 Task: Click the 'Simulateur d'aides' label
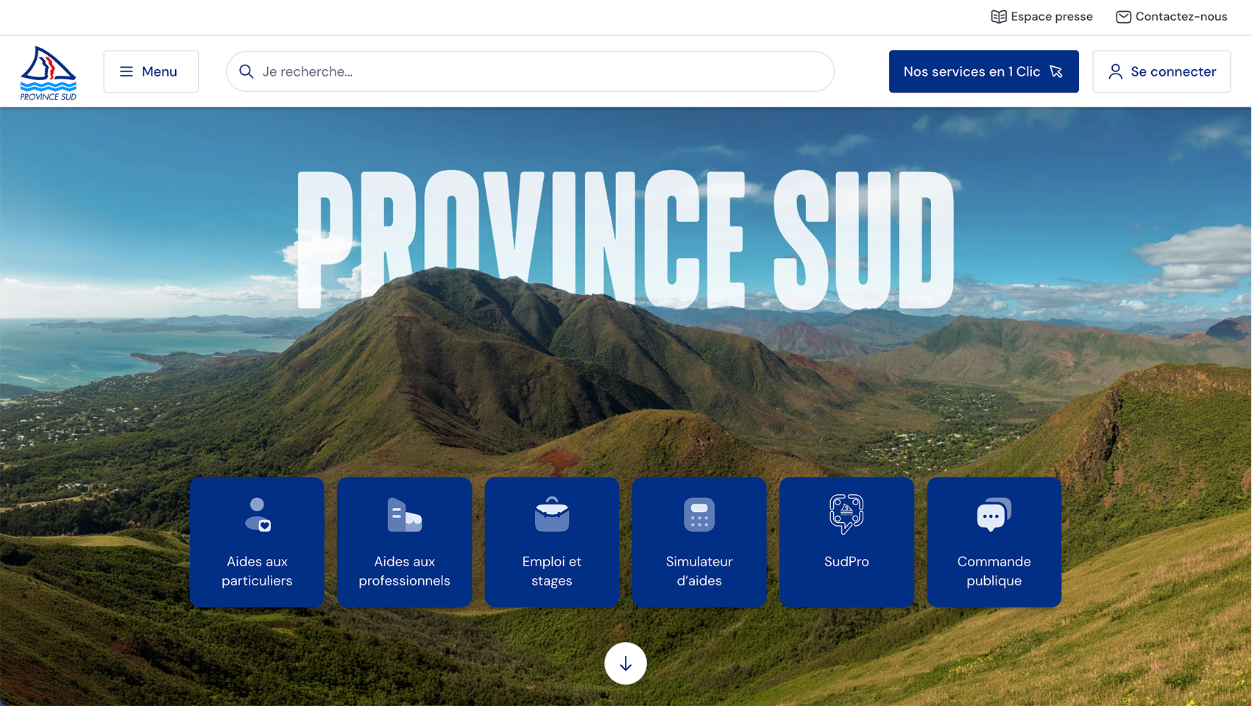699,571
